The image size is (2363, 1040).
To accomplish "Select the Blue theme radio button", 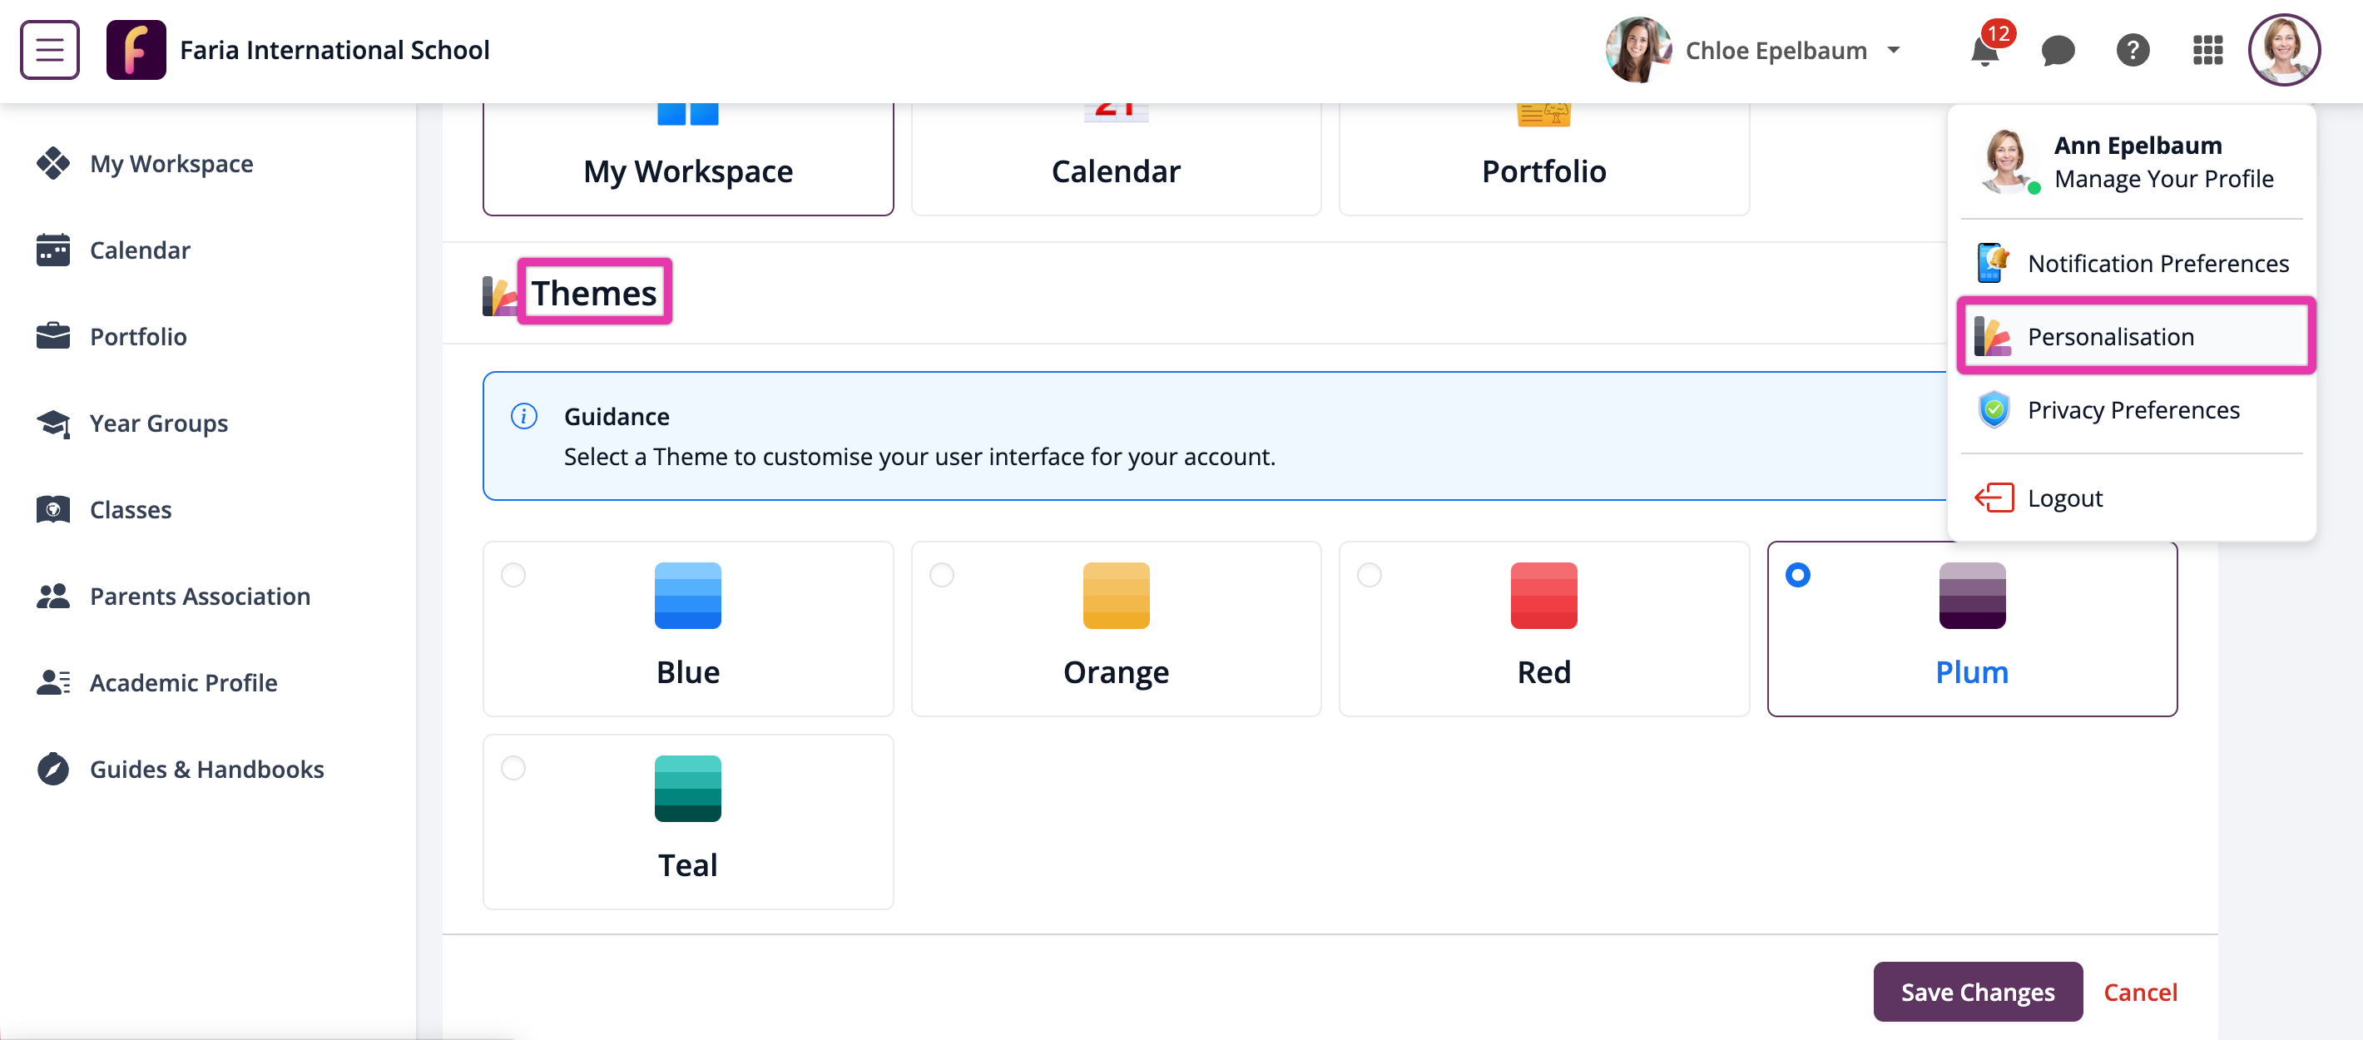I will pyautogui.click(x=513, y=575).
